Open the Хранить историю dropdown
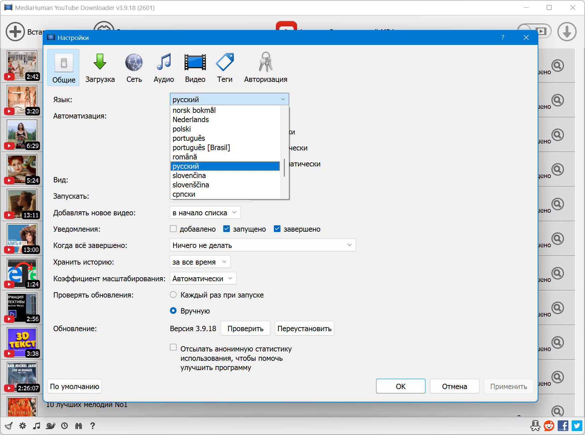 [200, 262]
